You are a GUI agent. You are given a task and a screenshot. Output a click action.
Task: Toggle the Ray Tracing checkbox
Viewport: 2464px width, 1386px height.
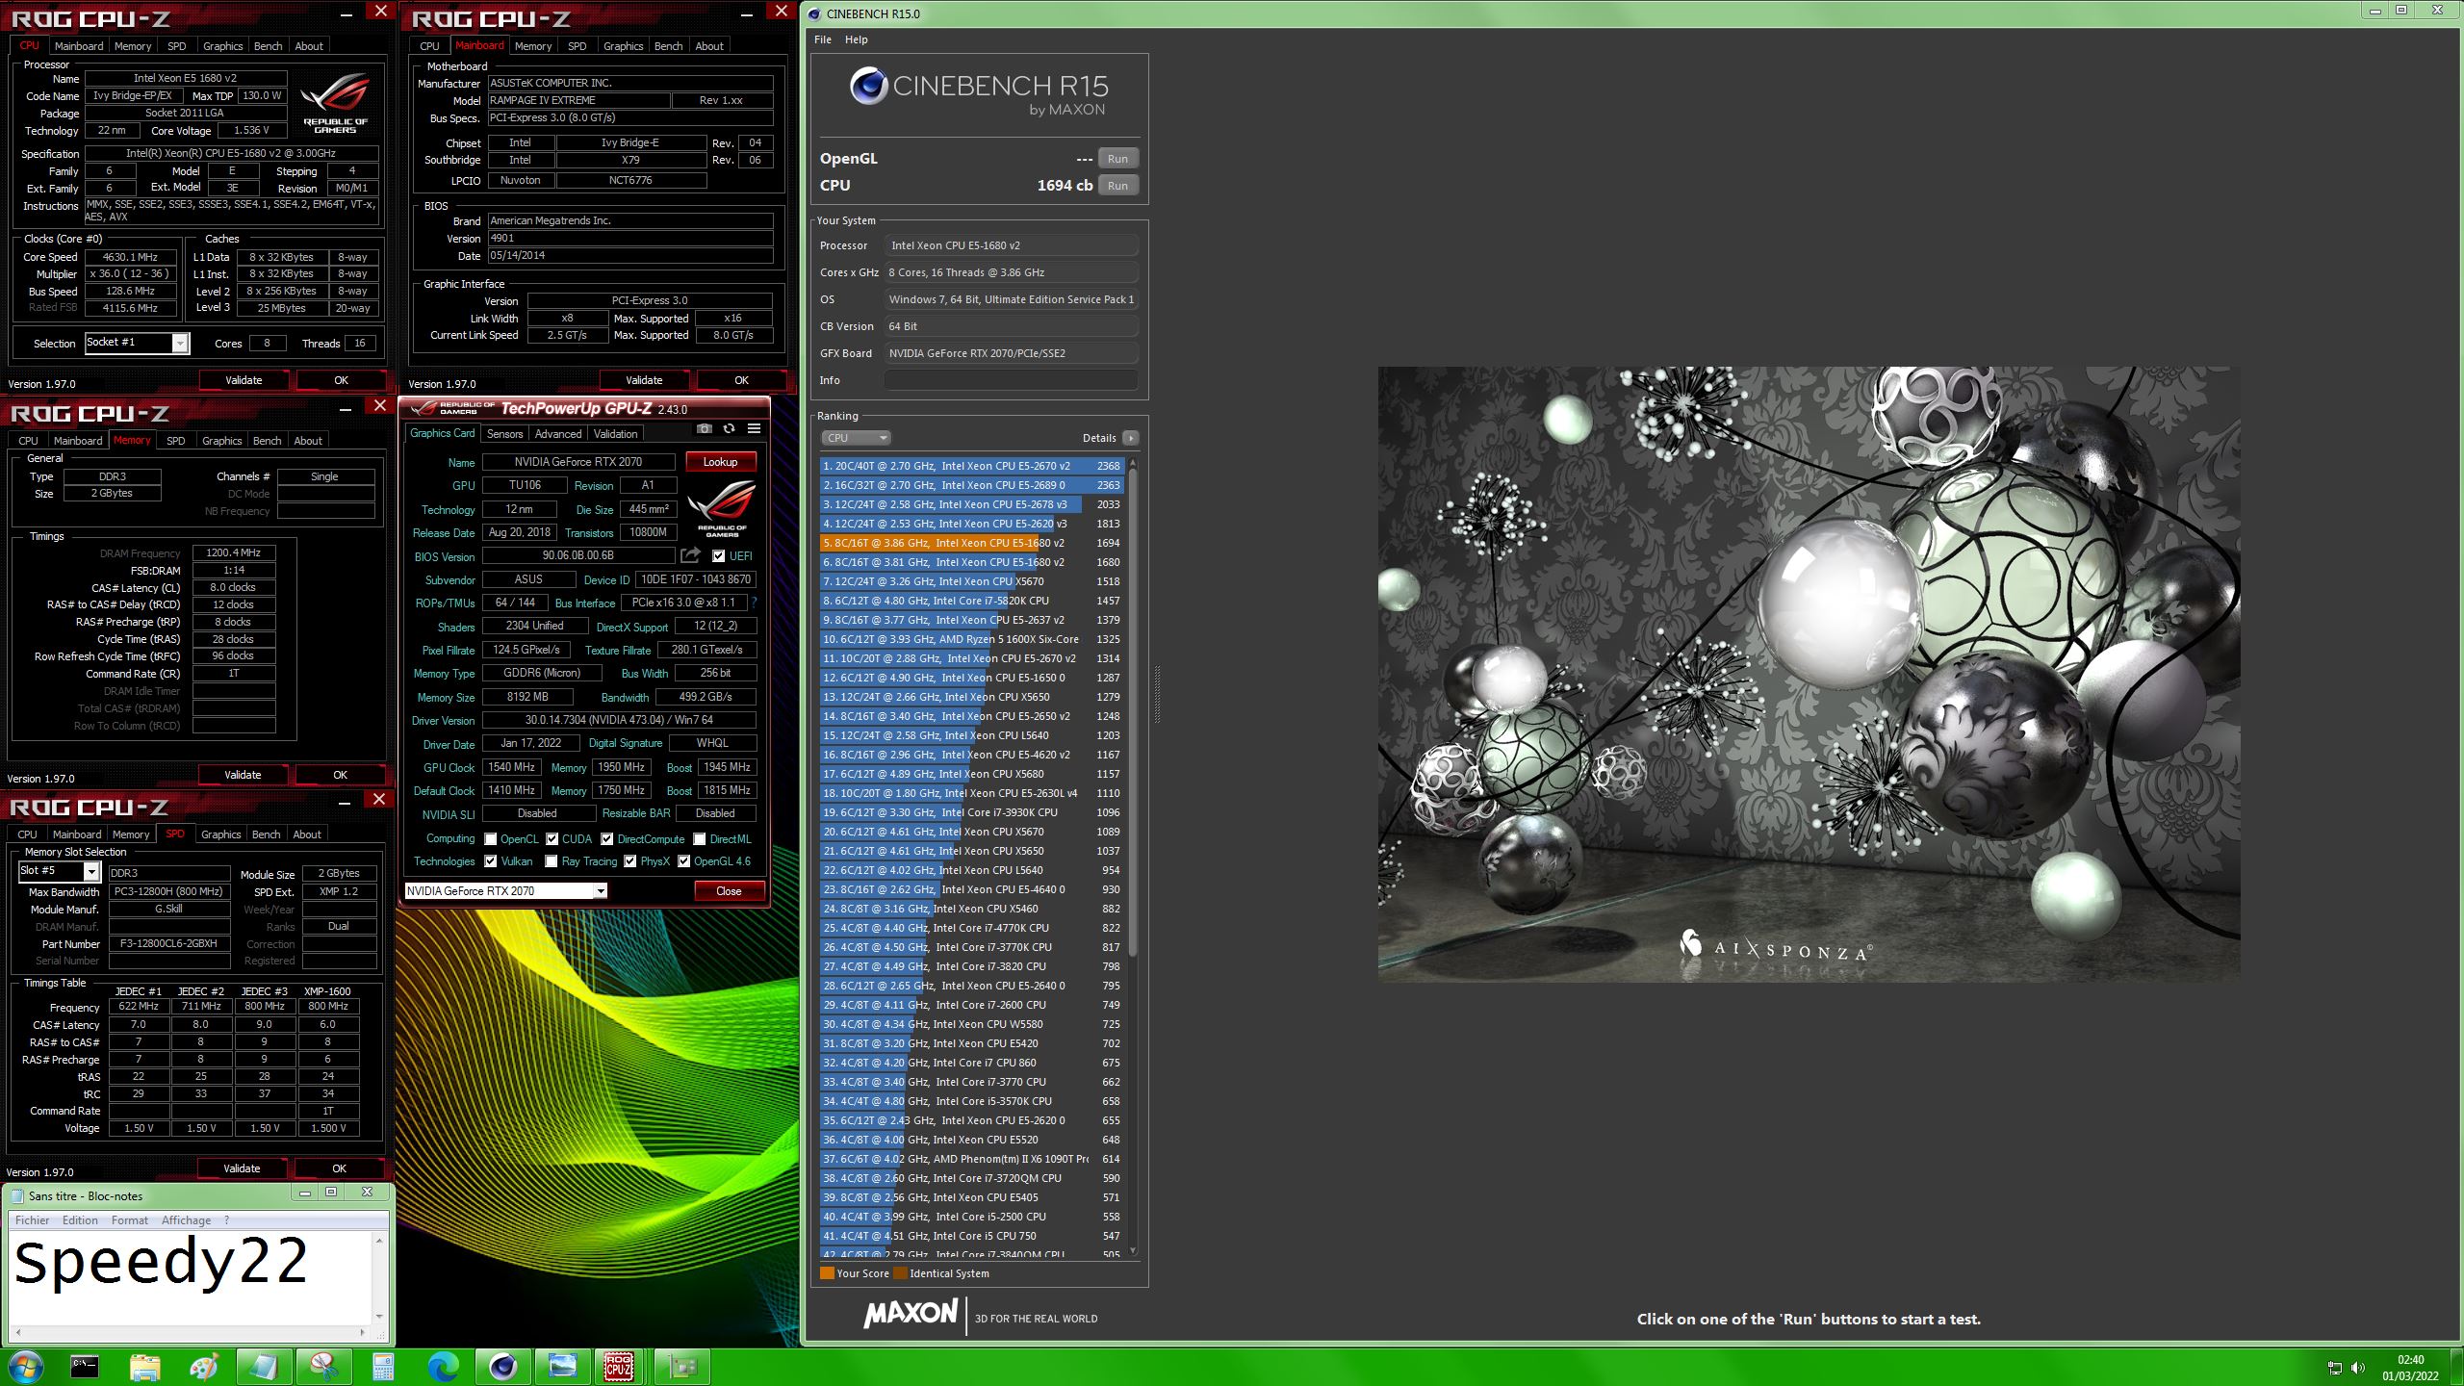(552, 860)
